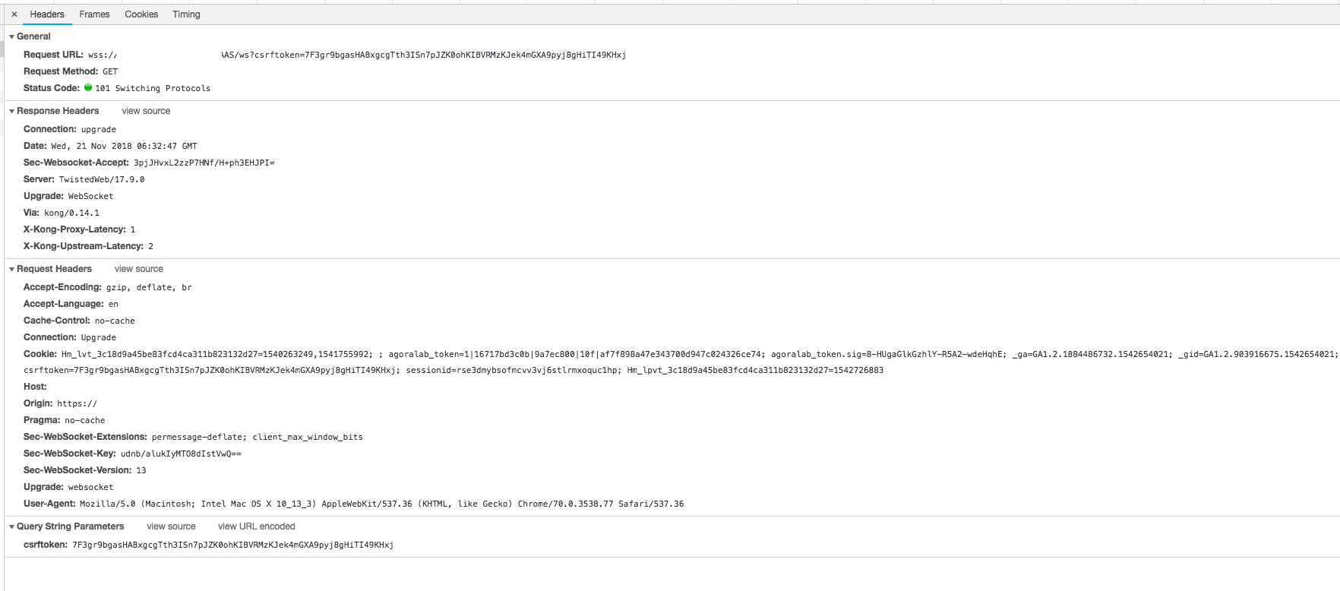
Task: Switch to the Headers tab
Action: coord(47,14)
